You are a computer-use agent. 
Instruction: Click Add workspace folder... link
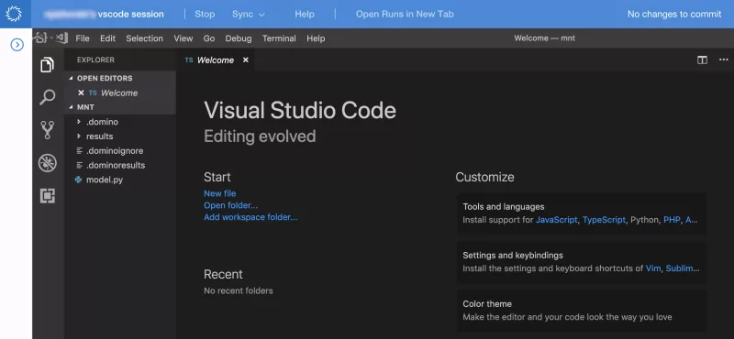250,217
